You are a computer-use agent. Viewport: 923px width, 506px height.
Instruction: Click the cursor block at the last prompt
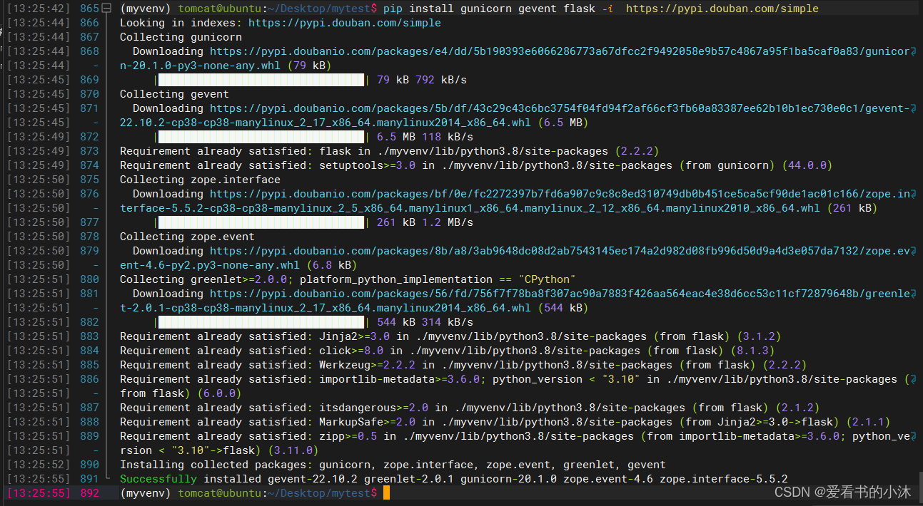(x=386, y=493)
